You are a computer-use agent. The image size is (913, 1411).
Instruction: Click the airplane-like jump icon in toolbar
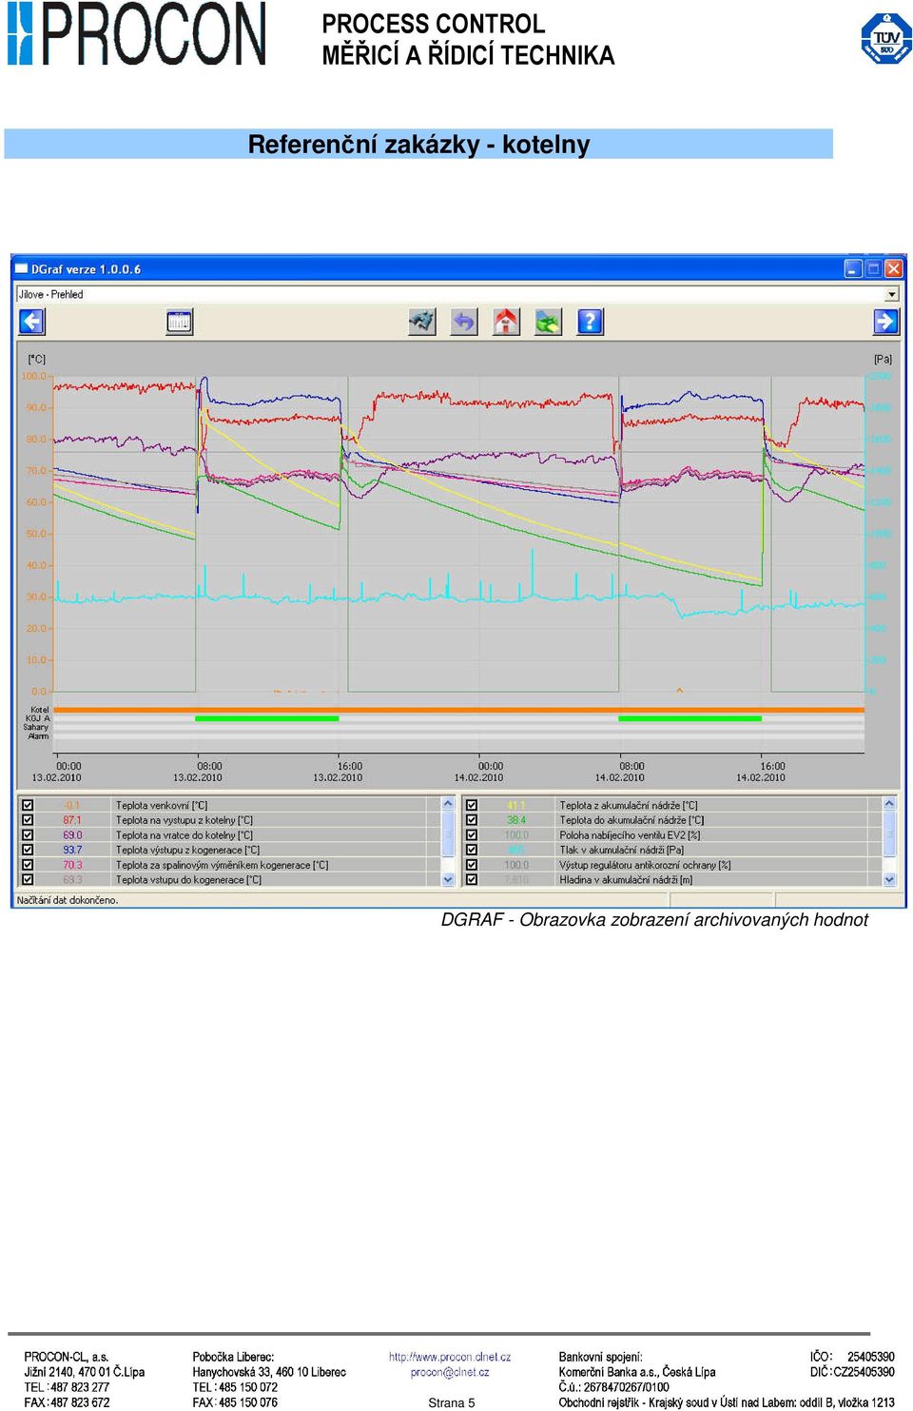422,322
